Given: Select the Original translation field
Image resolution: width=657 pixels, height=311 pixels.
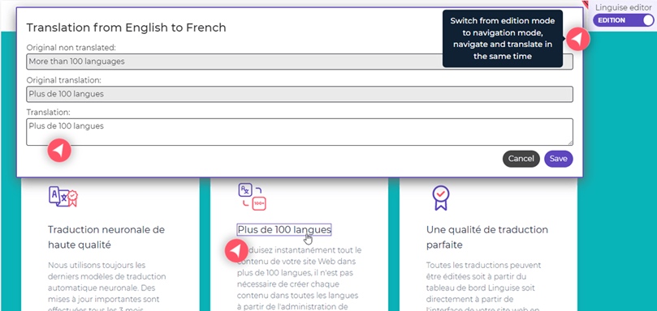Looking at the screenshot, I should [x=300, y=94].
